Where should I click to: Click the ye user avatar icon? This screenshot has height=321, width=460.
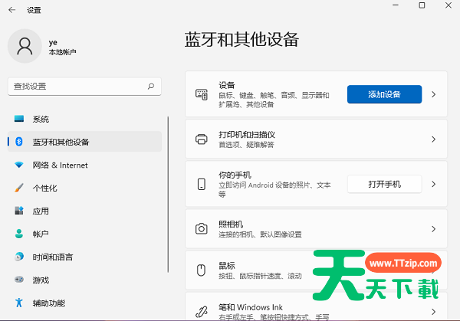[25, 47]
